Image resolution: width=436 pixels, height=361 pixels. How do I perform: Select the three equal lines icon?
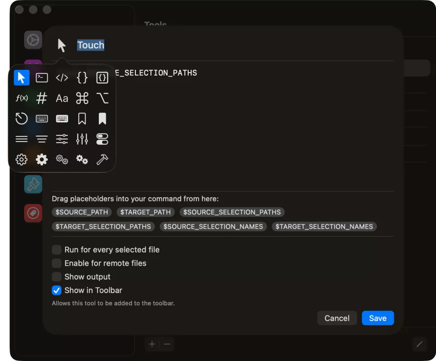coord(21,139)
